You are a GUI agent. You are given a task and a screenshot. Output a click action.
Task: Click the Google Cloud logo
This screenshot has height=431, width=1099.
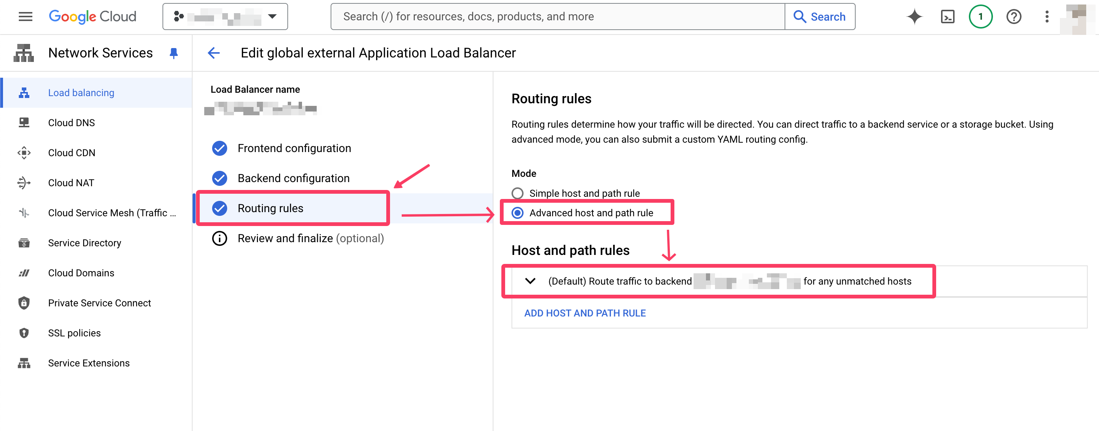(x=93, y=17)
